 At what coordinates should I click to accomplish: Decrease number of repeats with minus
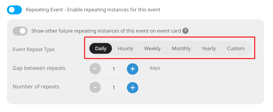click(x=95, y=88)
